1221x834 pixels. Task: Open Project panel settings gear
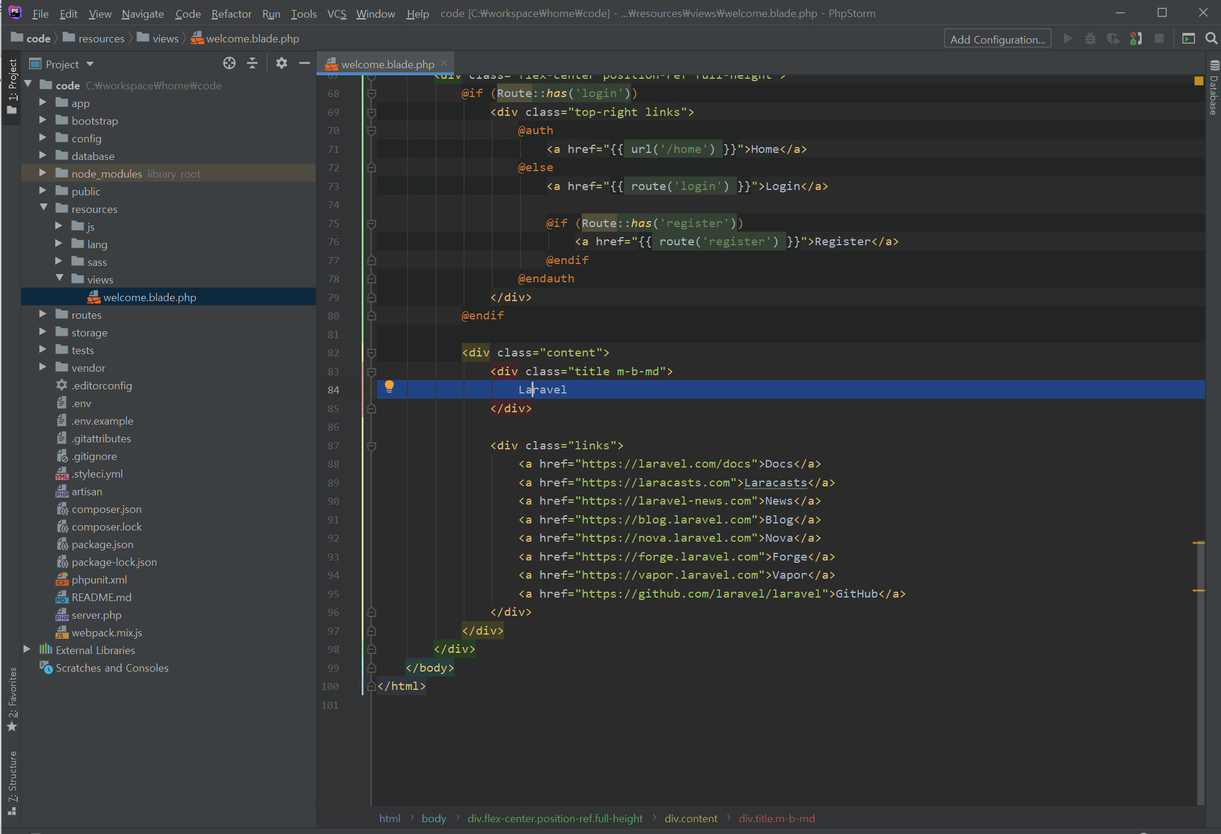[282, 64]
